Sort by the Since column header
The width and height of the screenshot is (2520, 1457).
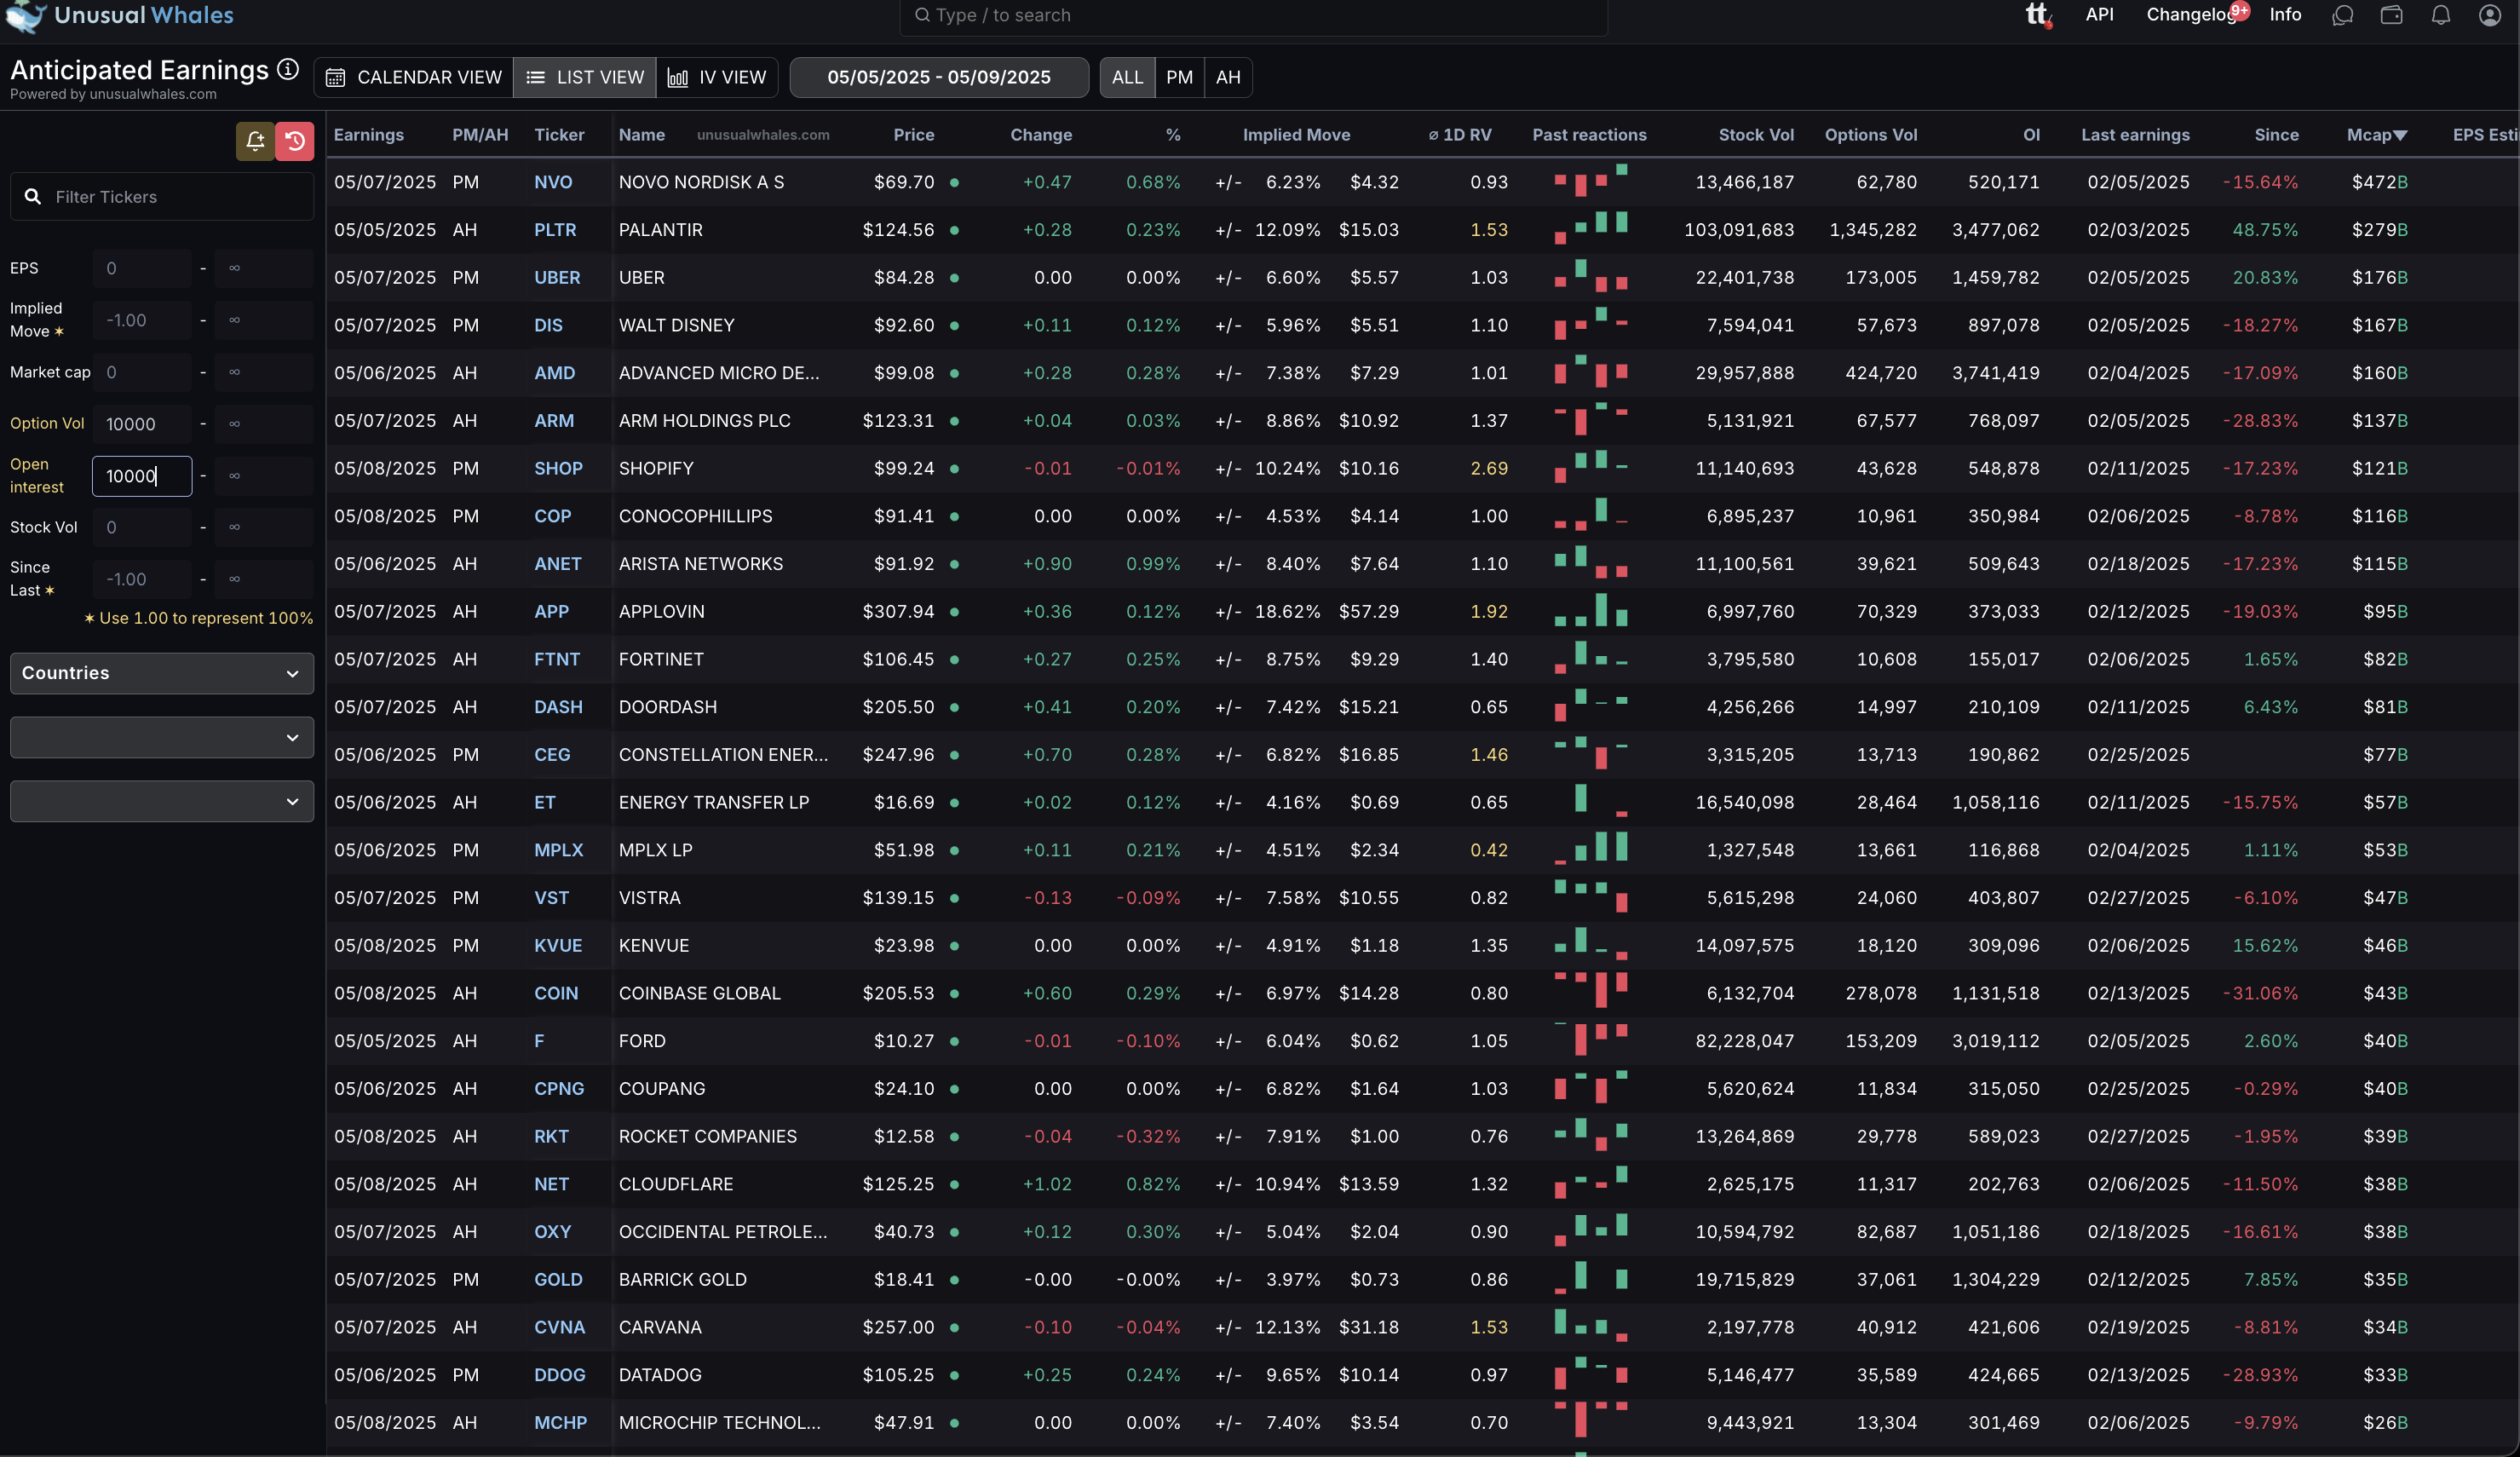tap(2276, 135)
